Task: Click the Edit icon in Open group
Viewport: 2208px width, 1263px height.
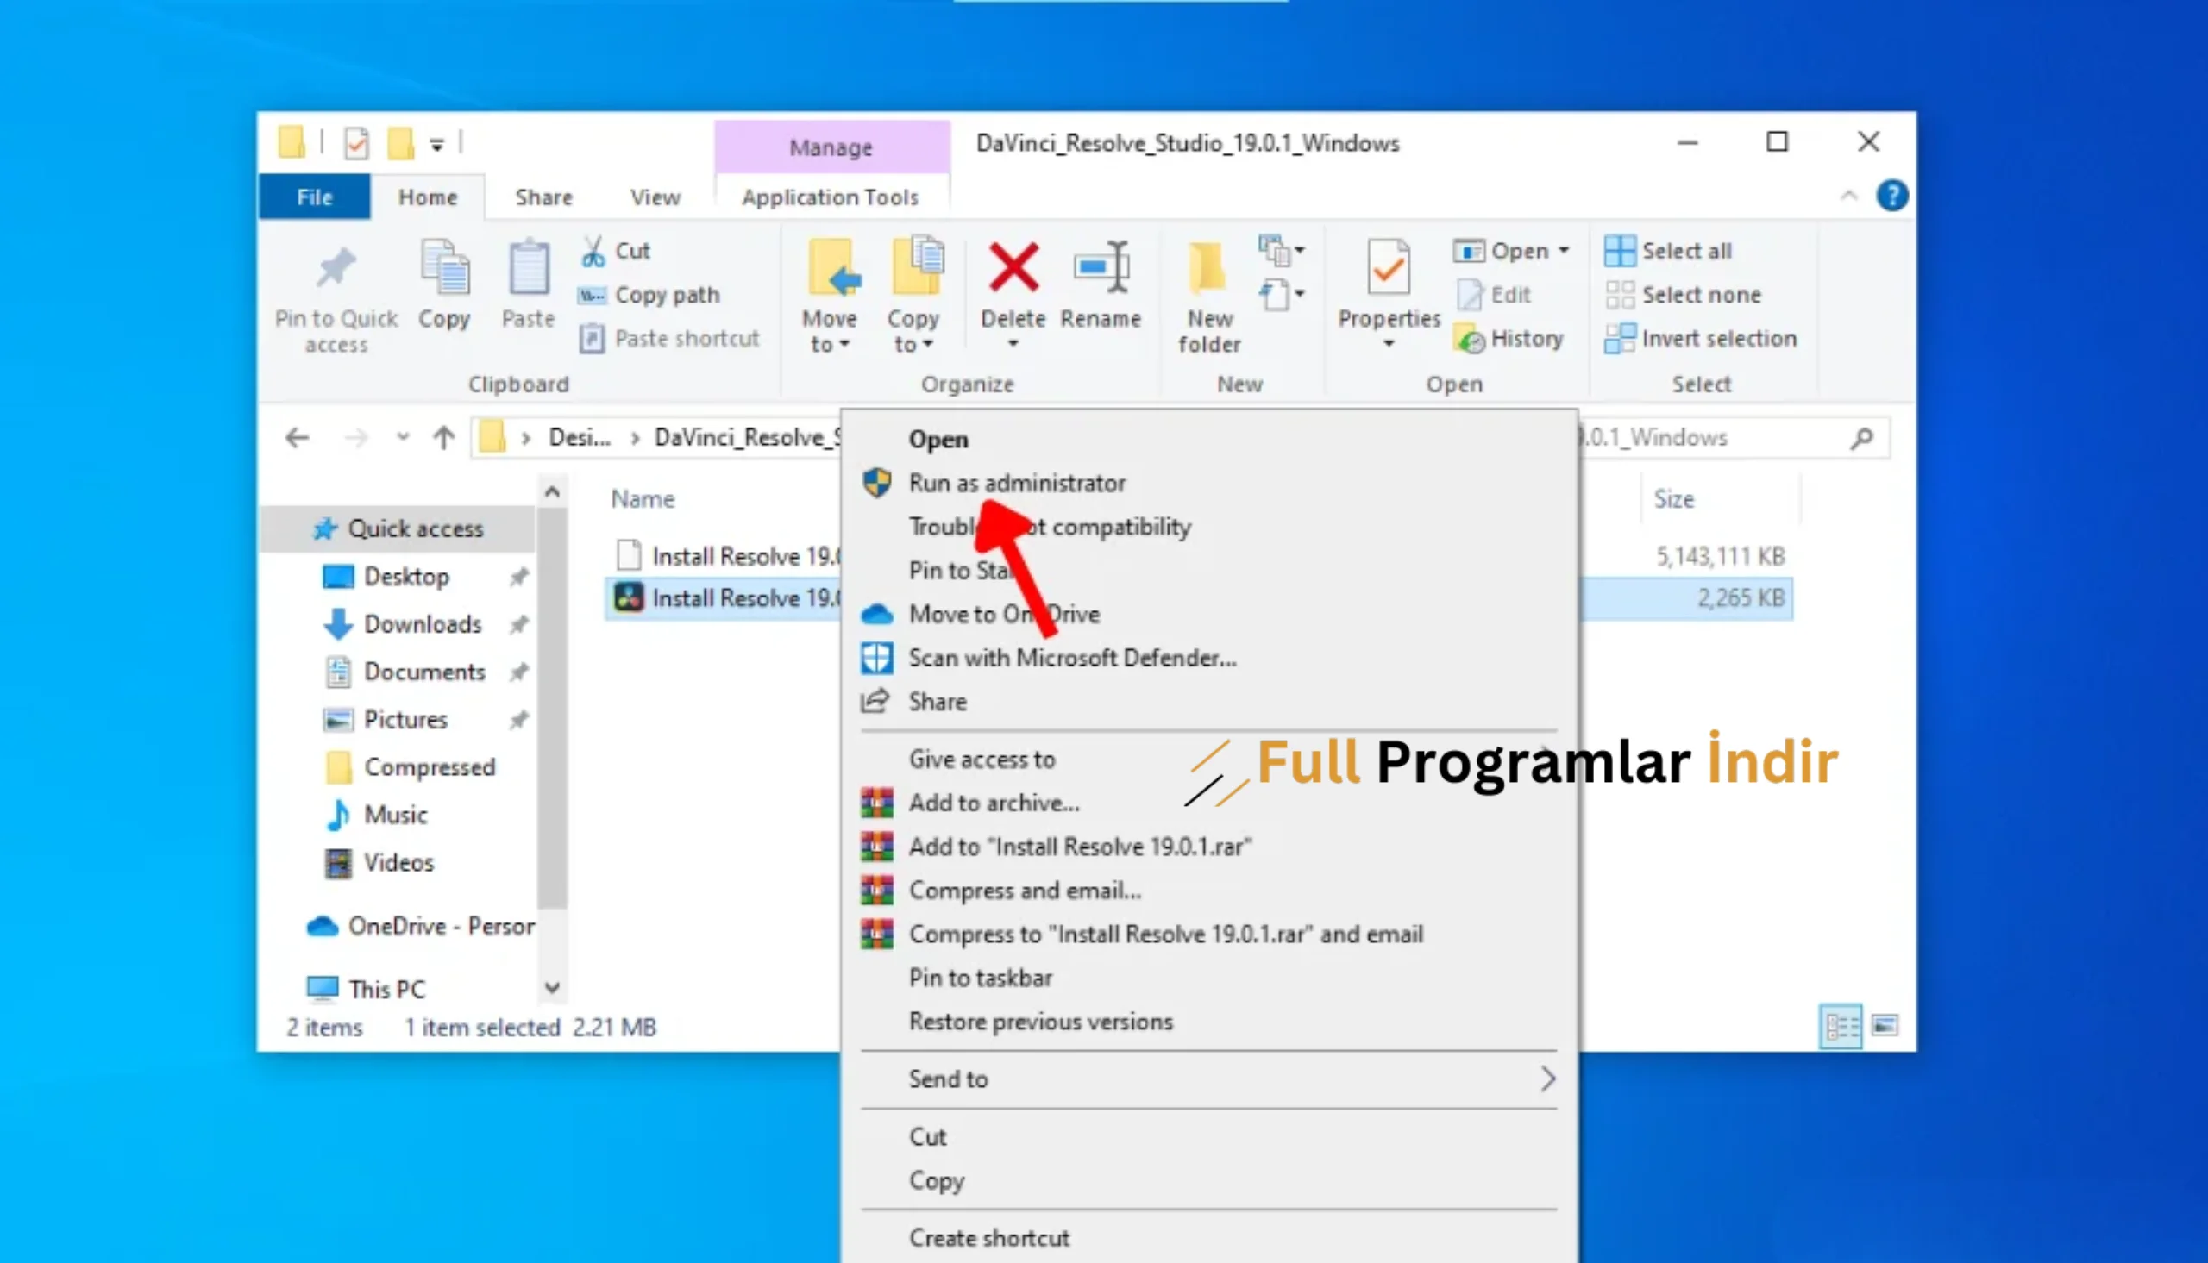Action: pyautogui.click(x=1469, y=295)
